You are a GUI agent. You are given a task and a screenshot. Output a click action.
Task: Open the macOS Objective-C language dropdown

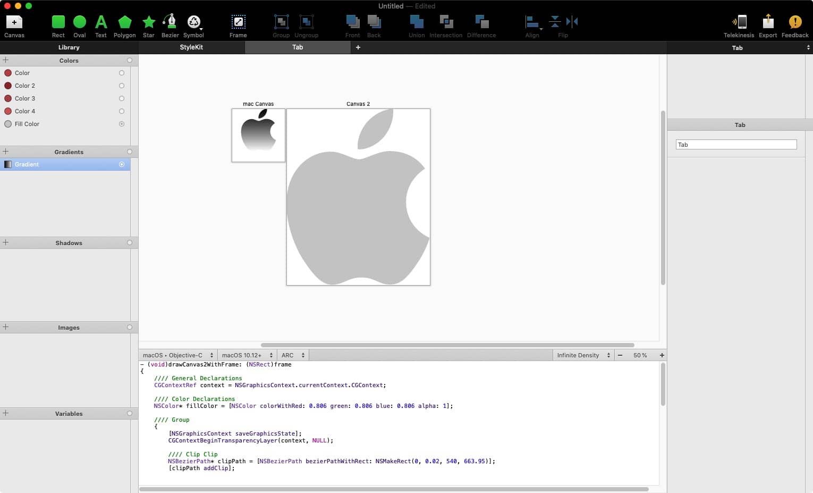click(178, 355)
